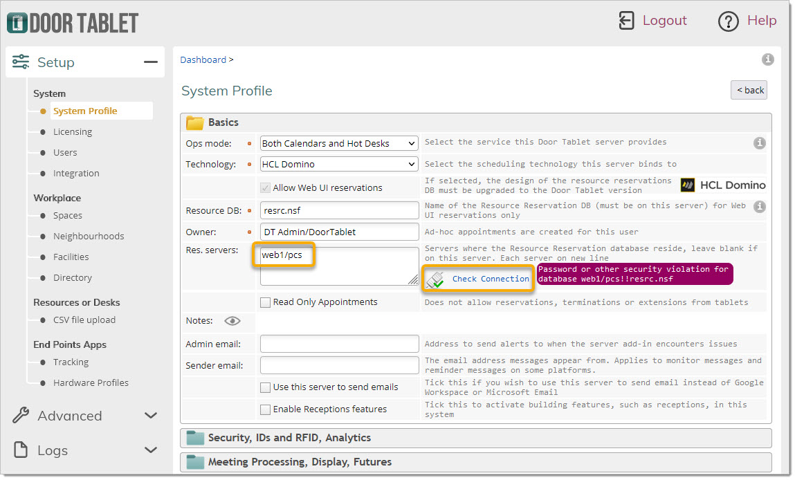Click the Admin email input field
The width and height of the screenshot is (795, 480).
(x=340, y=344)
